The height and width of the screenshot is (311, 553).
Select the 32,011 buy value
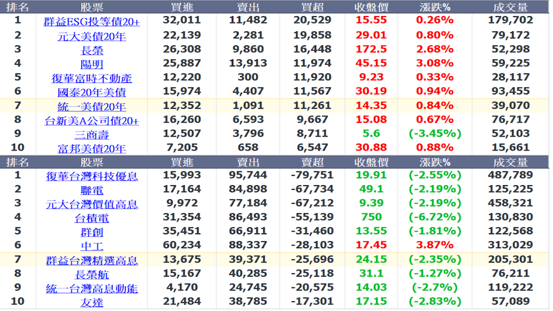click(x=182, y=20)
